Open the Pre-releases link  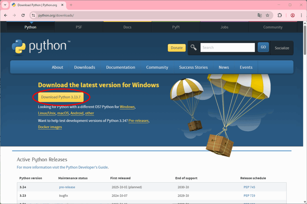point(139,121)
